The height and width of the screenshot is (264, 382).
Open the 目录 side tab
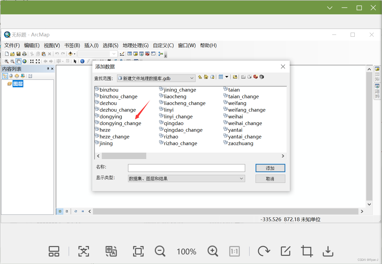pos(377,74)
